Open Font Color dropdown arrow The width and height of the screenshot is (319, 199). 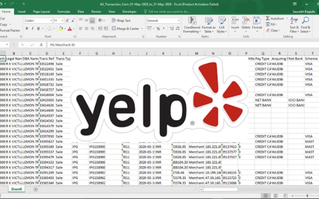click(74, 29)
